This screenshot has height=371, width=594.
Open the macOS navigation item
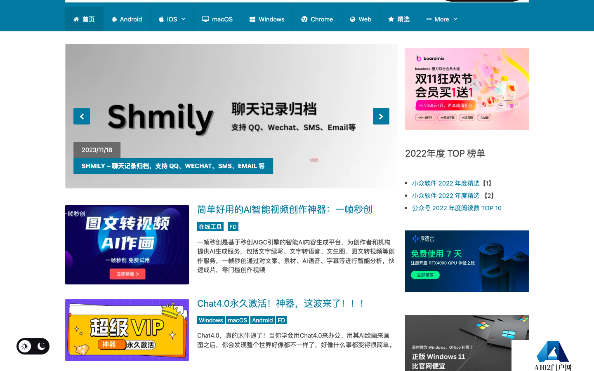coord(217,19)
